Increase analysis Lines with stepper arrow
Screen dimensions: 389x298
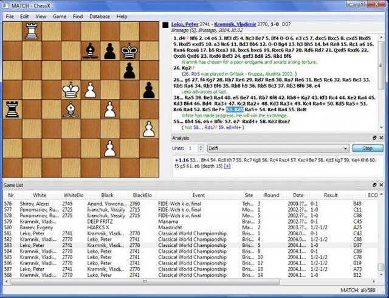pyautogui.click(x=201, y=147)
